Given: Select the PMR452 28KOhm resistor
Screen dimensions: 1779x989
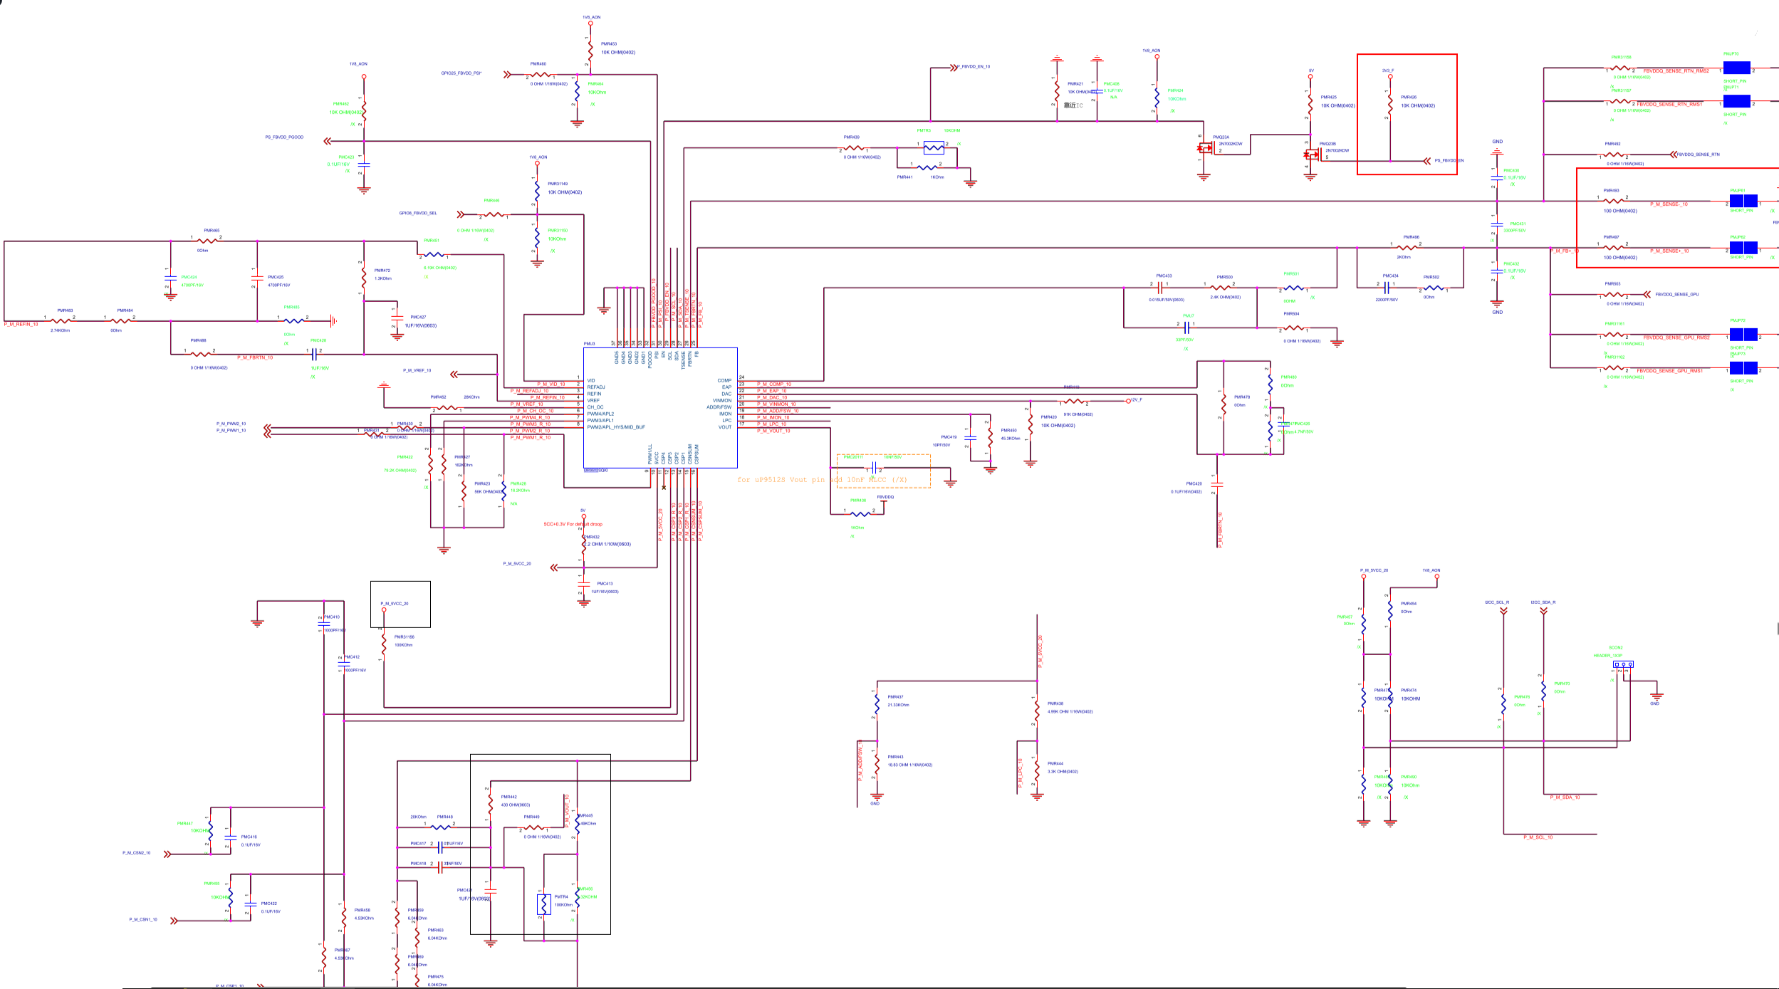Looking at the screenshot, I should tap(447, 408).
